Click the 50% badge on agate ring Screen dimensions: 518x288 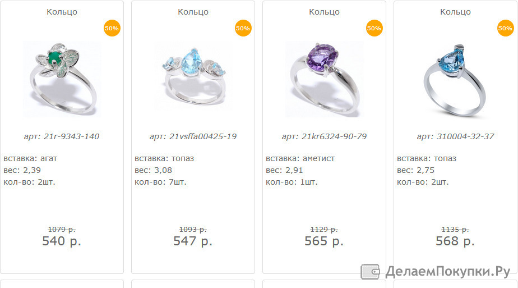[x=112, y=28]
